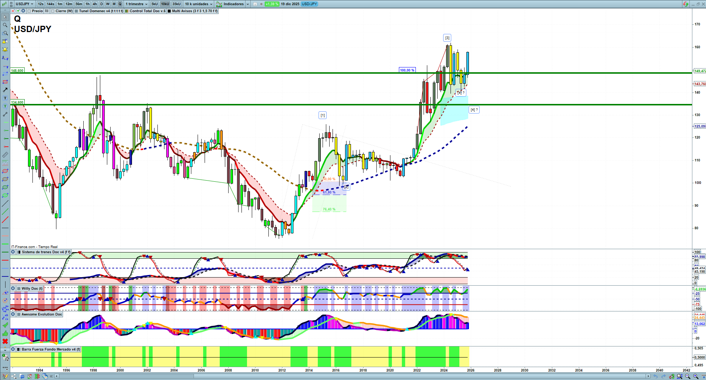This screenshot has height=380, width=706.
Task: Select the pointer cursor tool
Action: pos(5,17)
